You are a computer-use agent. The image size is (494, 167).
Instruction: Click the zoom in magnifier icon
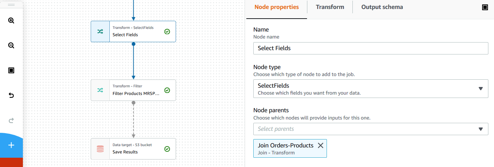[x=11, y=21]
